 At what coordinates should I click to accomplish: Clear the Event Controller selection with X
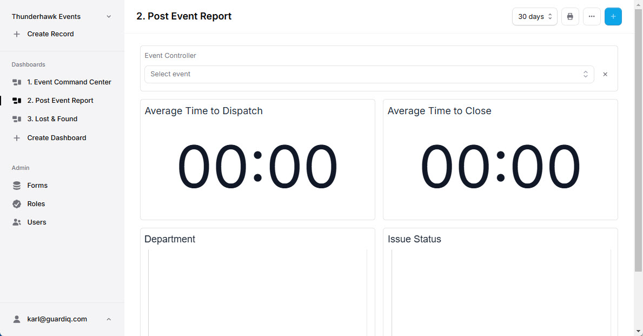pos(605,74)
